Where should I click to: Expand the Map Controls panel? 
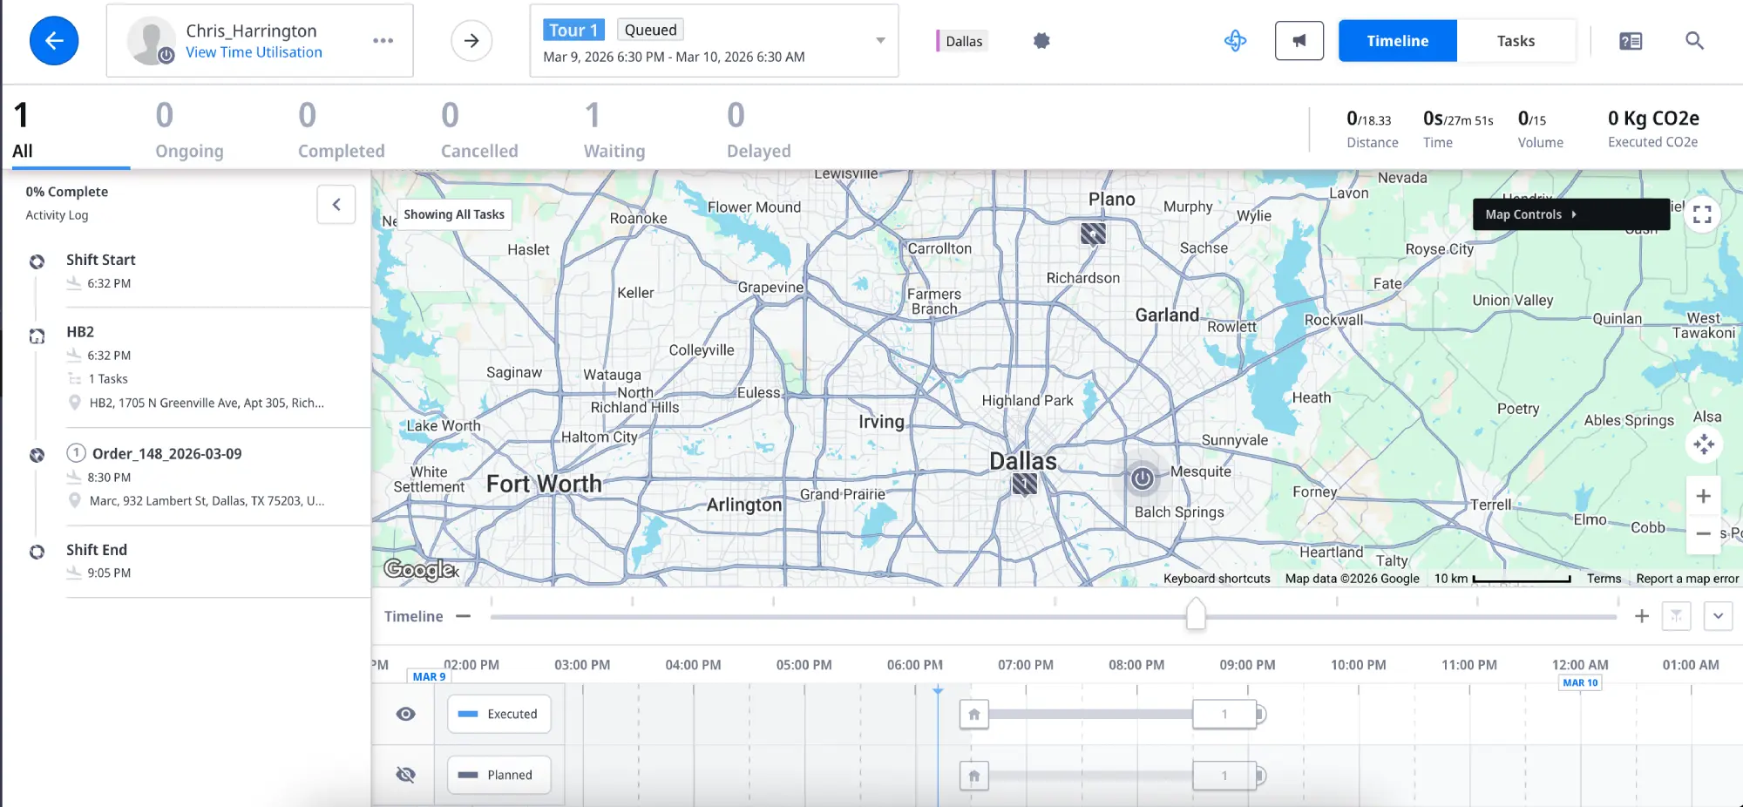pos(1570,214)
